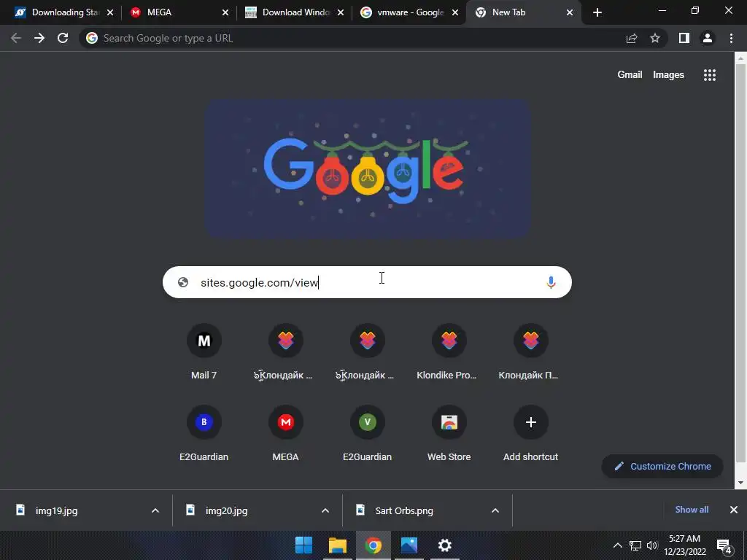Click the Google search box with sites.google.com/view
This screenshot has height=560, width=747.
(x=367, y=282)
